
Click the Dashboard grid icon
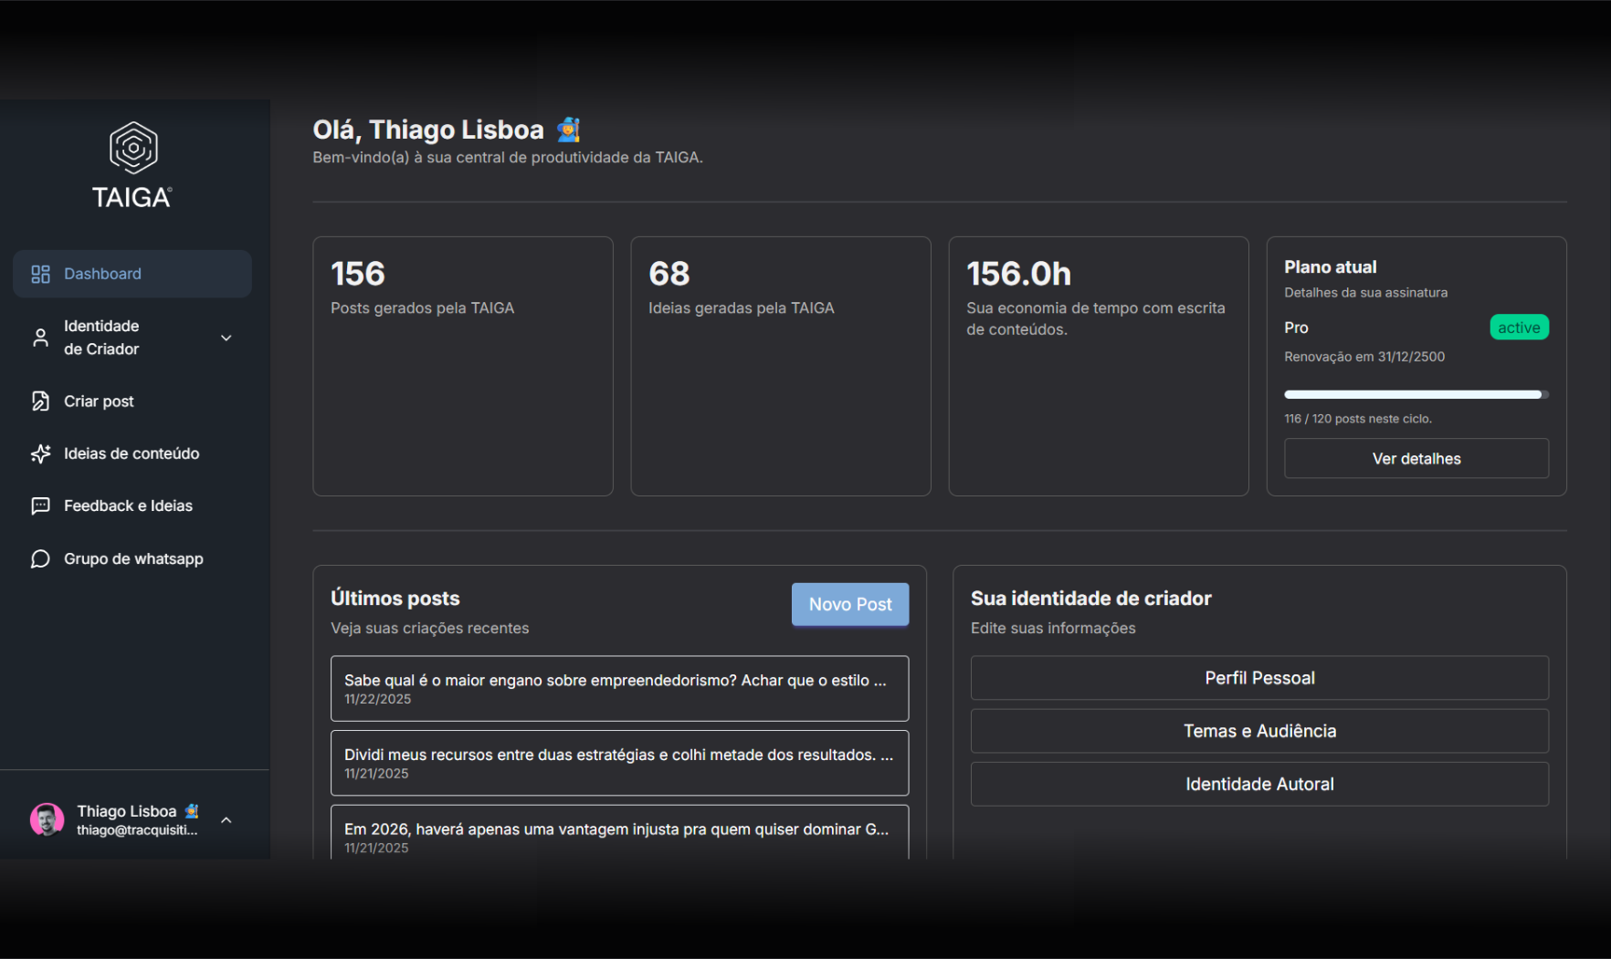40,274
